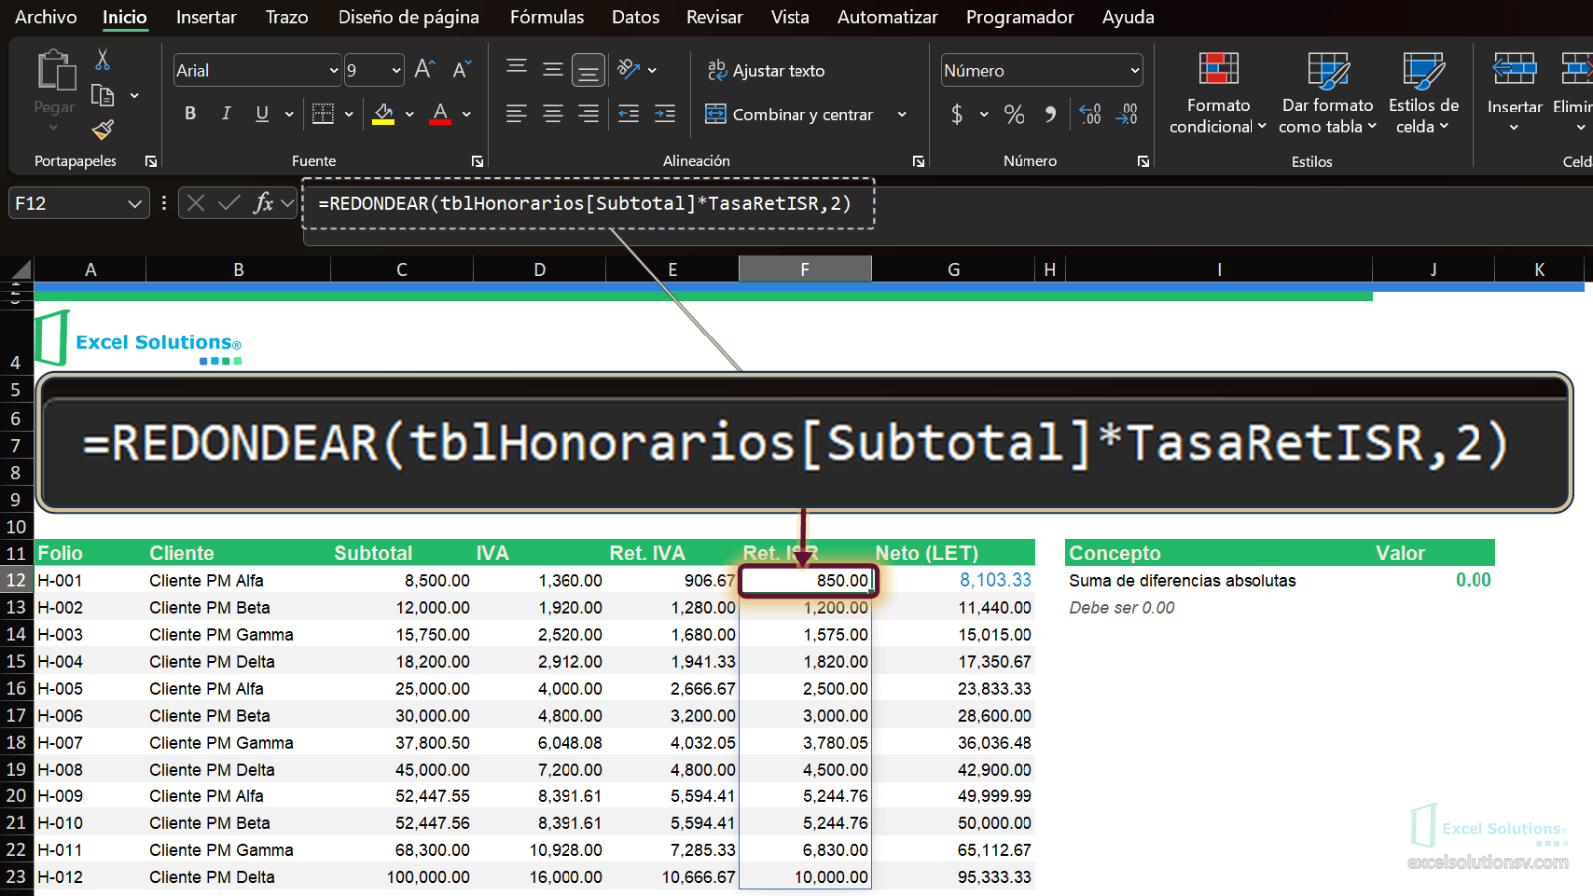Open the Diseño de página tab
This screenshot has height=896, width=1593.
(x=408, y=17)
